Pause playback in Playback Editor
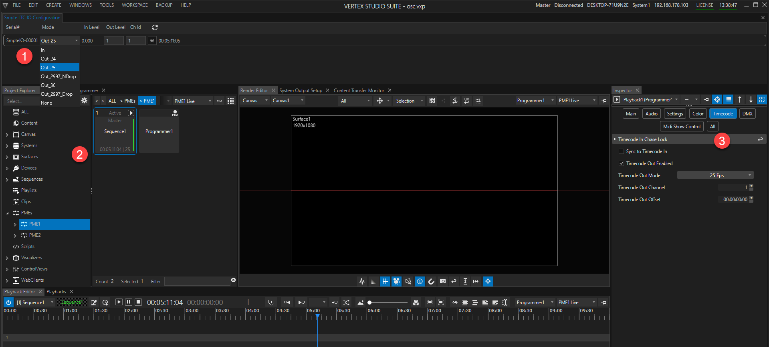The width and height of the screenshot is (769, 347). (128, 302)
